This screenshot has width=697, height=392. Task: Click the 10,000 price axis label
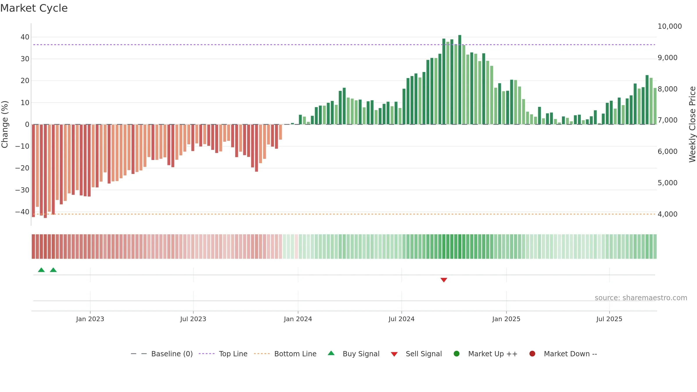(x=670, y=26)
